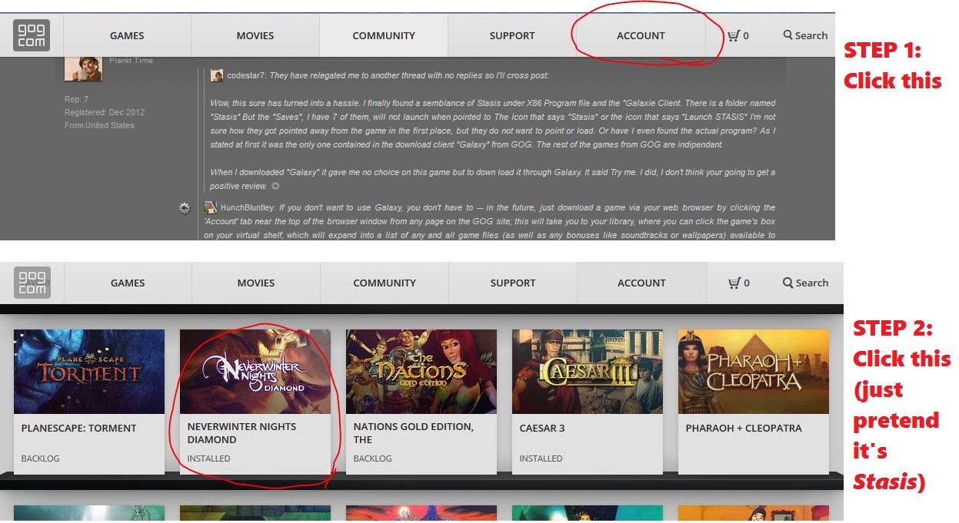Open the GAMES menu on the forum page
959x523 pixels.
127,35
